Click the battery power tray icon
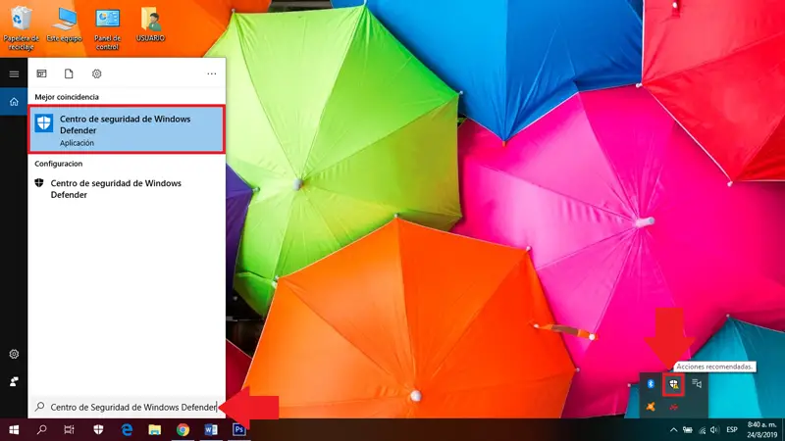 688,430
